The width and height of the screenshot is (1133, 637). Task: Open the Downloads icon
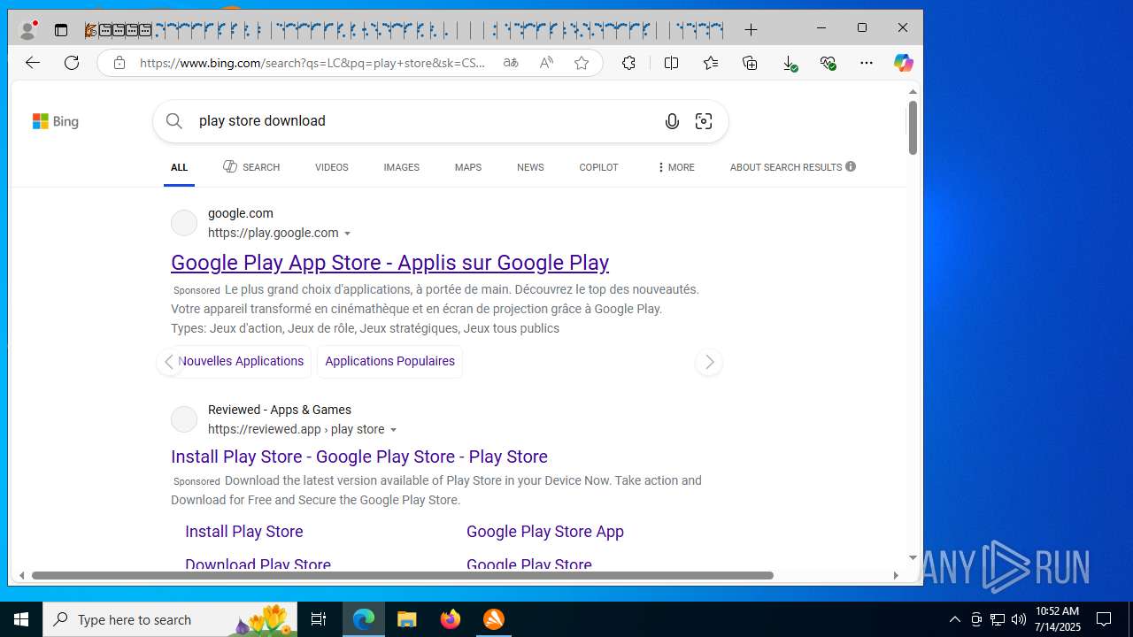pos(790,63)
